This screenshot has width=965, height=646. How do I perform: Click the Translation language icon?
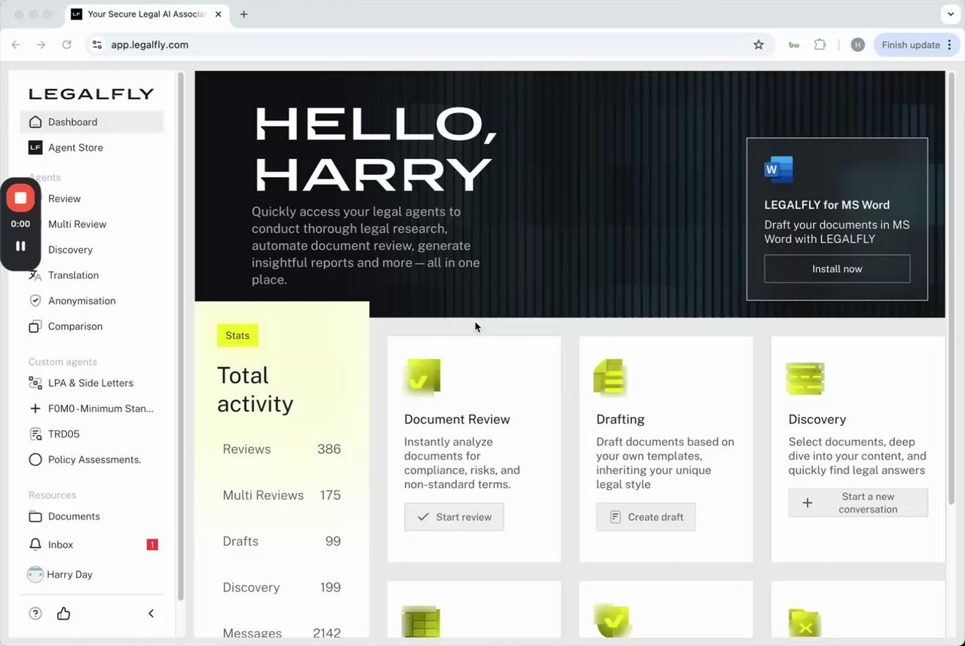[35, 276]
